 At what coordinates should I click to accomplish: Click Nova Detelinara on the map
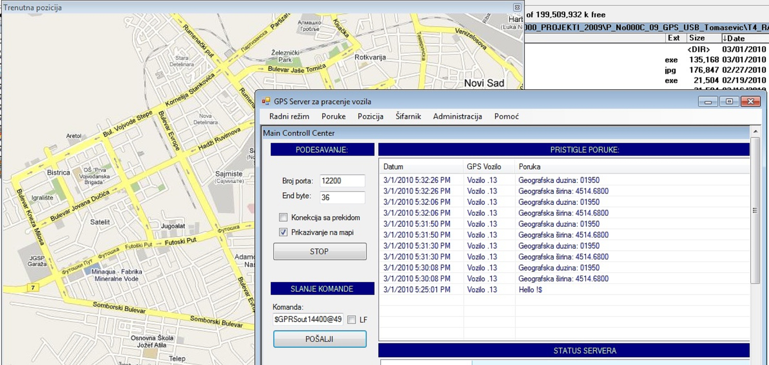coord(205,119)
